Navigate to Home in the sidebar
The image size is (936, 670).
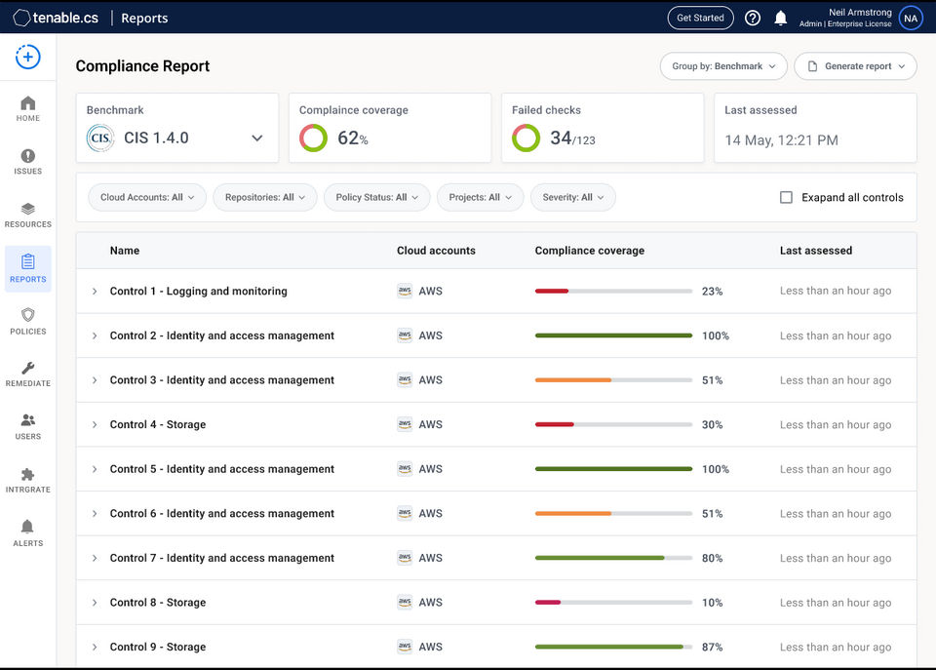tap(28, 108)
